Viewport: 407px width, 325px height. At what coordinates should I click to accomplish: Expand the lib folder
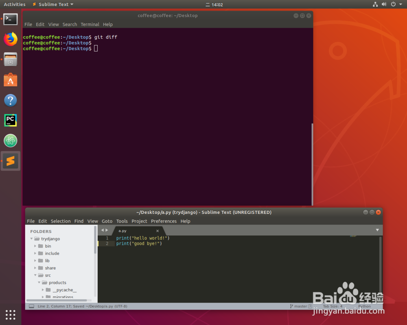(35, 260)
